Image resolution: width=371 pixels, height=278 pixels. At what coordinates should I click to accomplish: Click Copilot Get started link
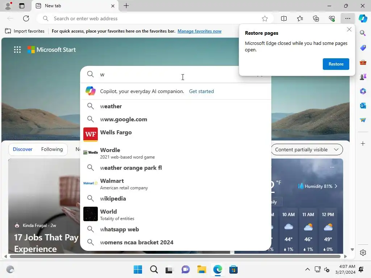[x=201, y=91]
